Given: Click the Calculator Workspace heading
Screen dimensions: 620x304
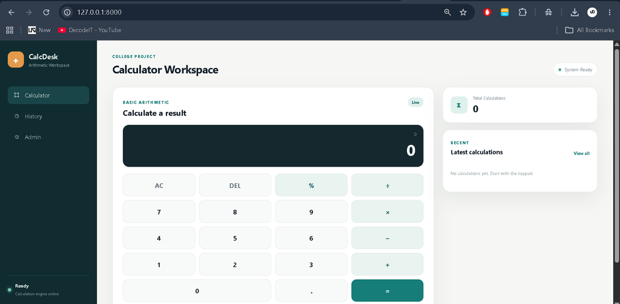Looking at the screenshot, I should coord(165,70).
